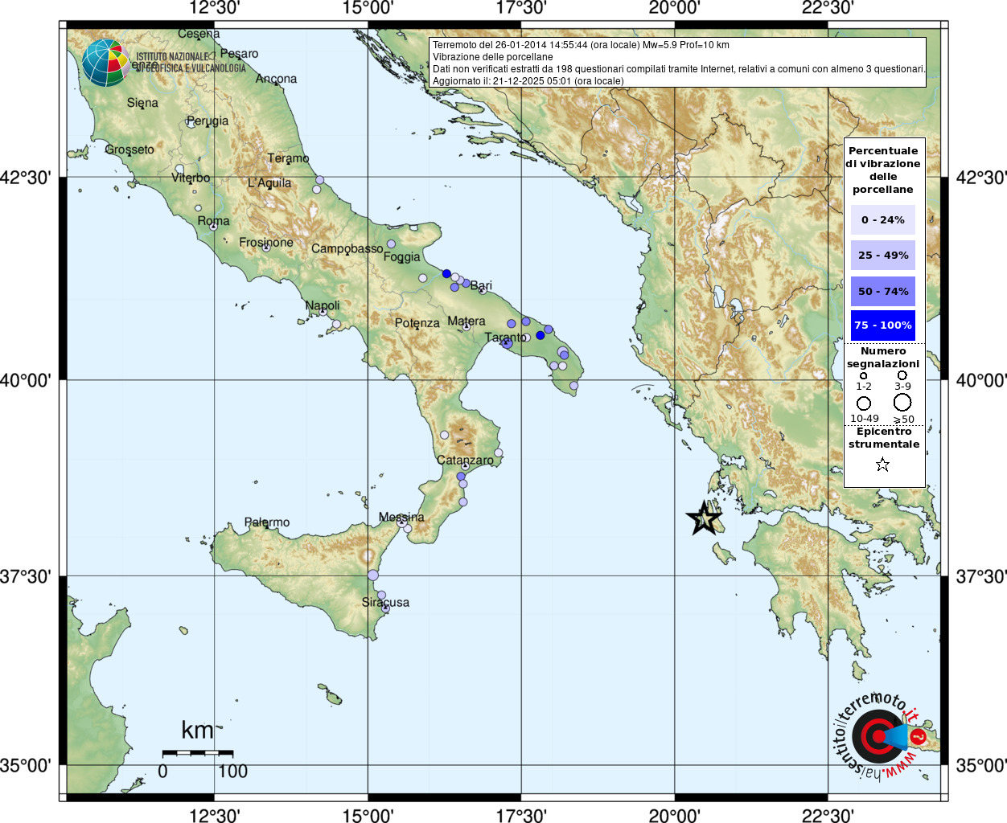Viewport: 1007px width, 823px height.
Task: Click the Potenza city label
Action: pos(417,323)
